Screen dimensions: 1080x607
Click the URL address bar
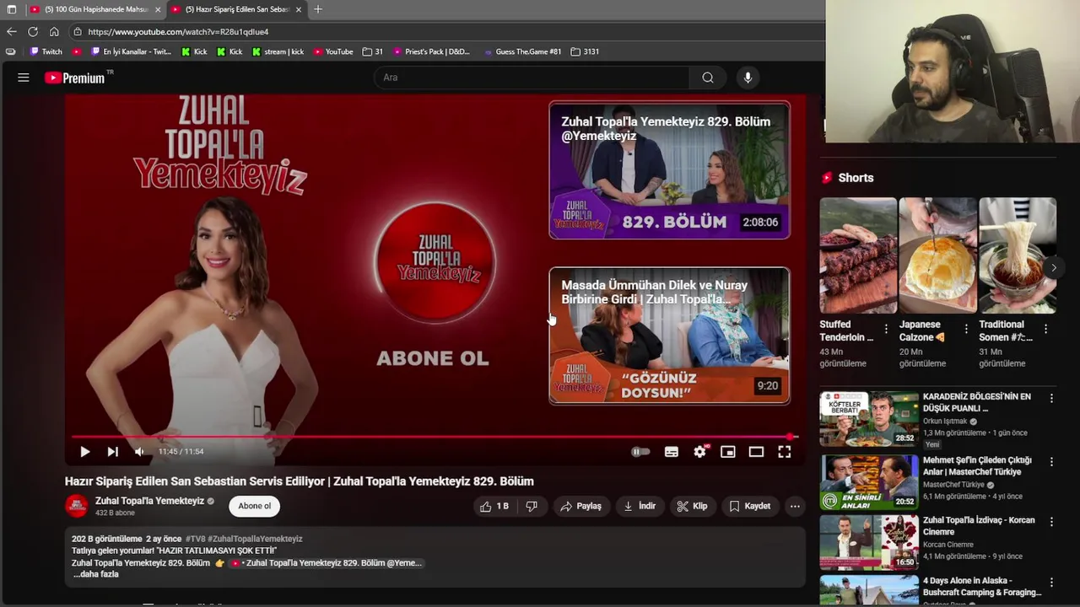[447, 32]
